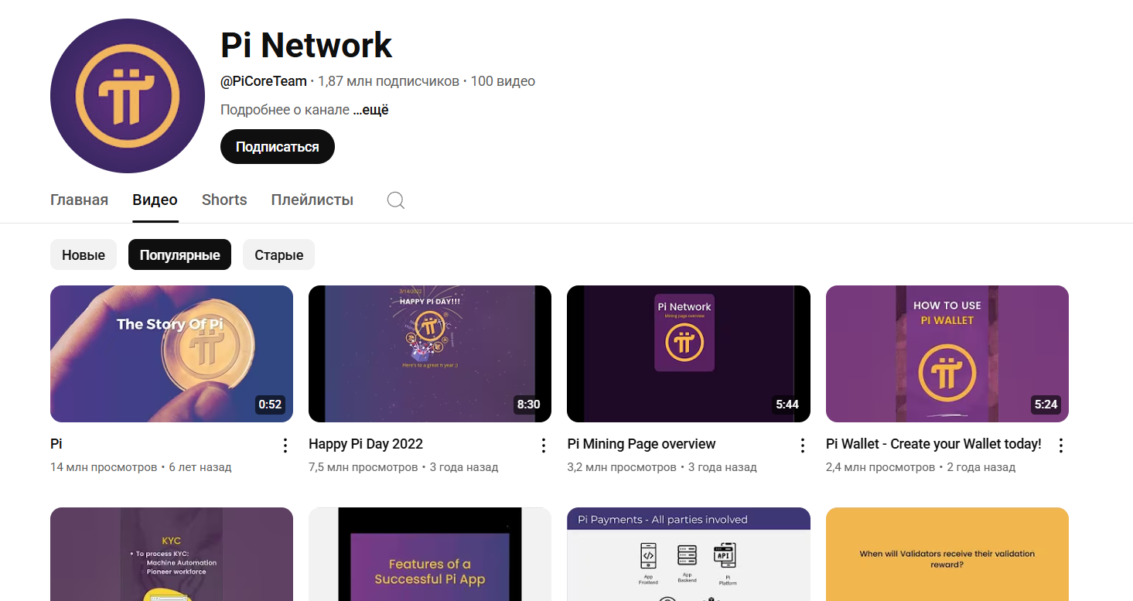The height and width of the screenshot is (601, 1133).
Task: Open Pi Network mining overview thumbnail
Action: tap(688, 353)
